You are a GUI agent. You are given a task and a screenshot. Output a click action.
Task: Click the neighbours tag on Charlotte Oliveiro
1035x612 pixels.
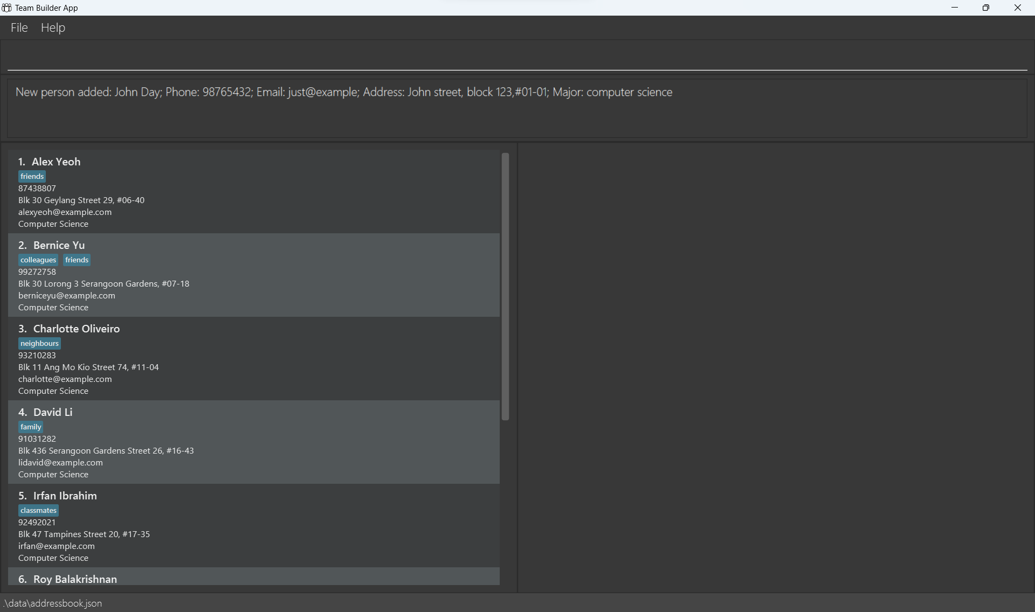(x=39, y=343)
